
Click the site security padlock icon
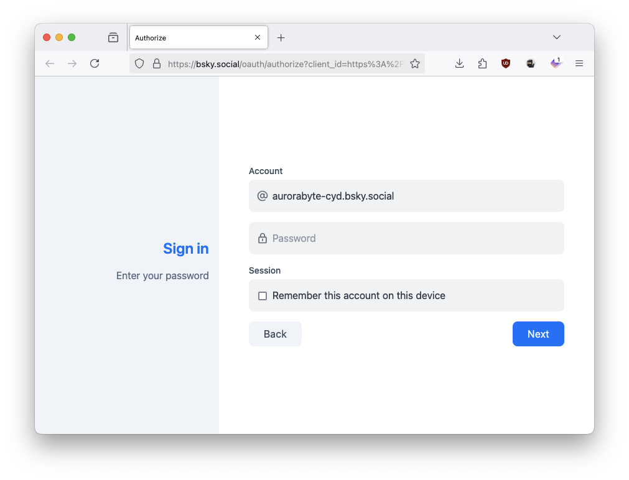[157, 63]
